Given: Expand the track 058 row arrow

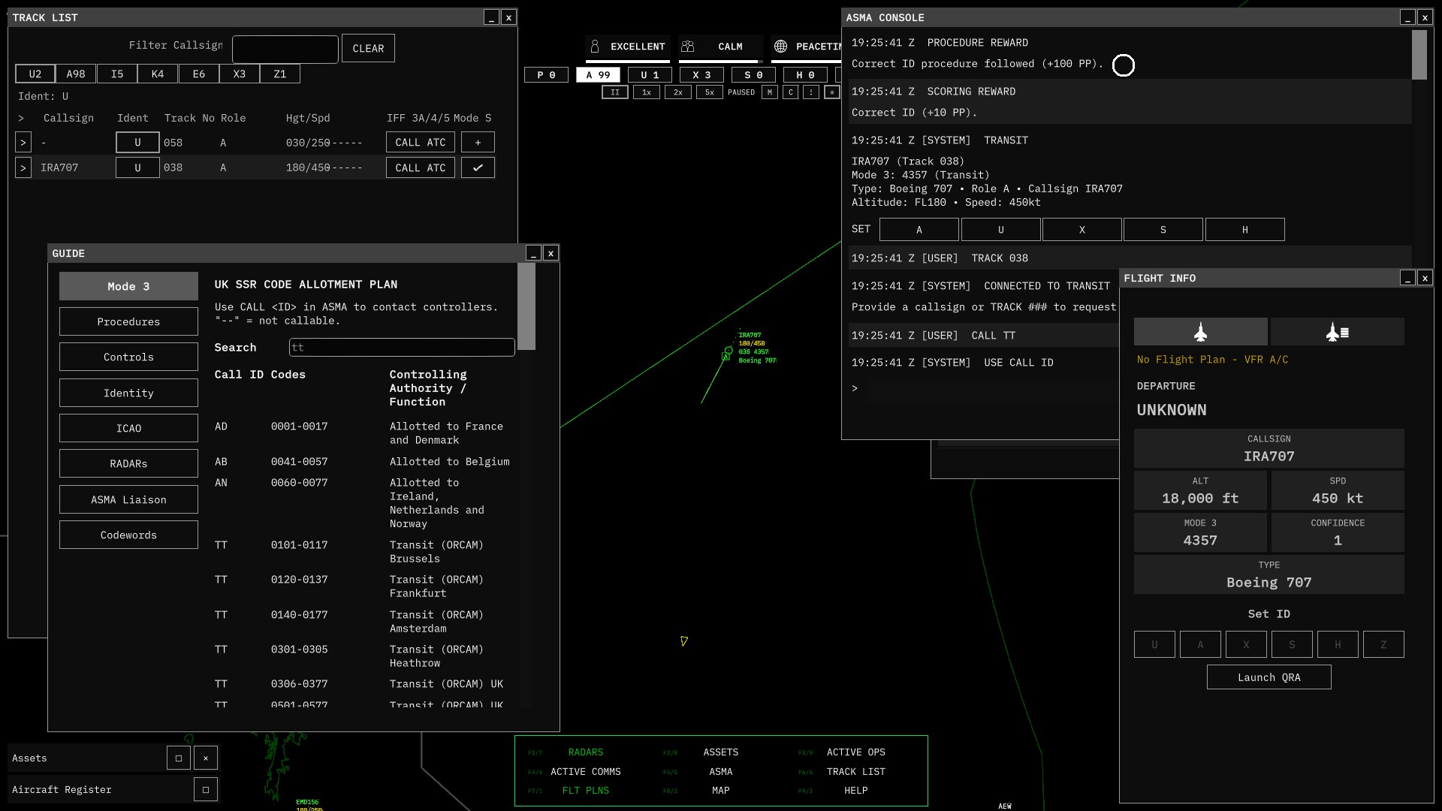Looking at the screenshot, I should pos(23,143).
